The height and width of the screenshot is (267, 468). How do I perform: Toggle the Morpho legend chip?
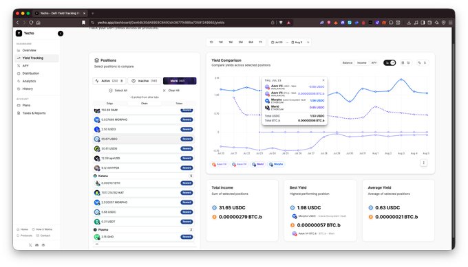276,164
